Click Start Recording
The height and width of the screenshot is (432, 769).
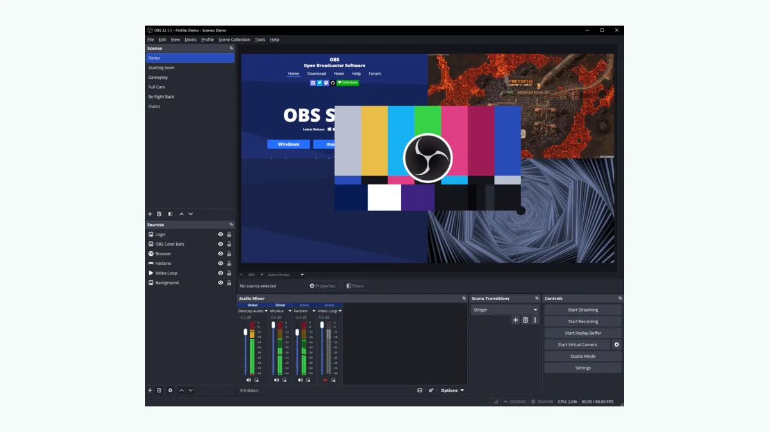click(583, 321)
